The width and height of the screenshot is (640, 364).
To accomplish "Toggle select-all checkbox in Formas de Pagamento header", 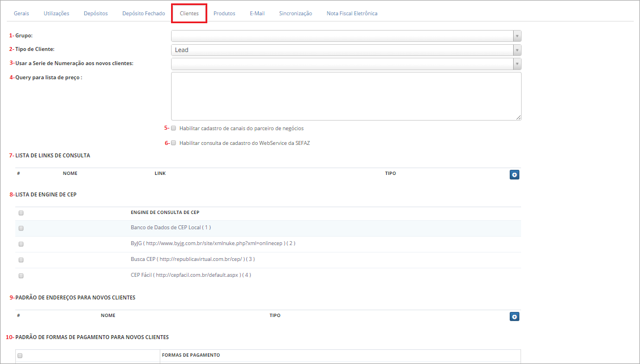I will (20, 356).
